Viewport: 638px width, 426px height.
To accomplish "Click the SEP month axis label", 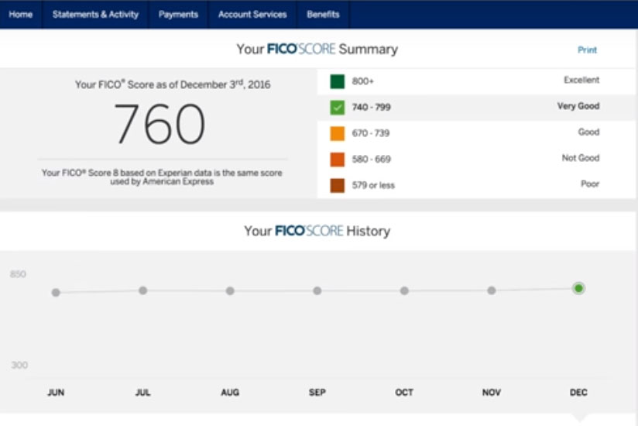I will [317, 393].
